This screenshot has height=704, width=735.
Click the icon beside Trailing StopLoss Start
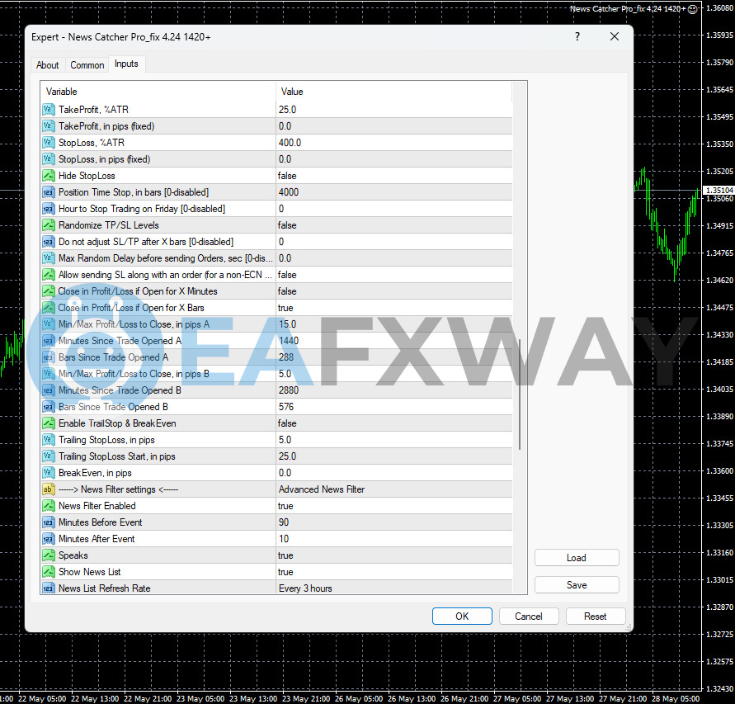pyautogui.click(x=49, y=456)
